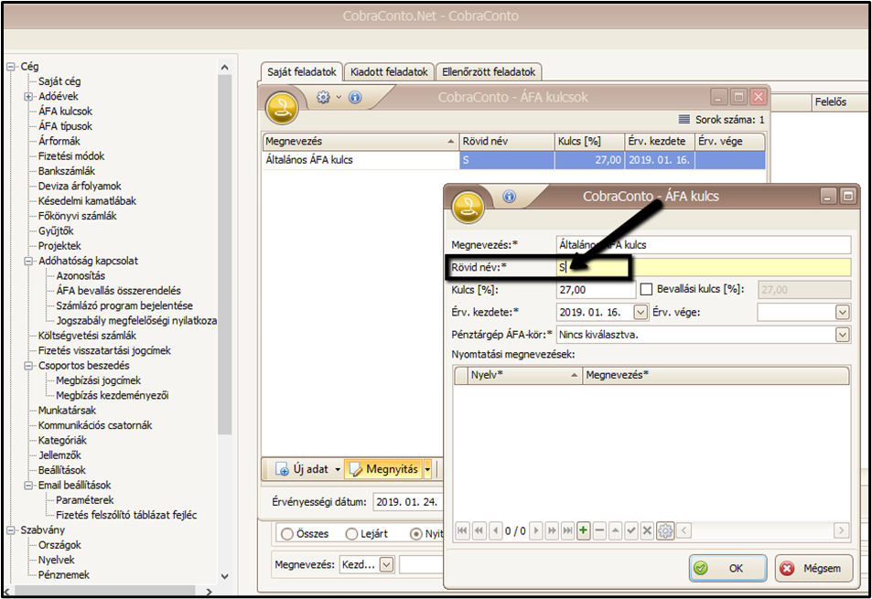Open the Pénztárgép ÁFA-kör dropdown
The width and height of the screenshot is (872, 599).
click(x=843, y=335)
